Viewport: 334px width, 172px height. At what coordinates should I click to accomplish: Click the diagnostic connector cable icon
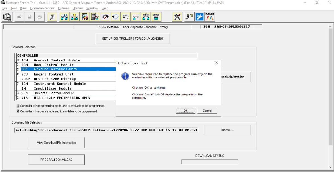[52, 17]
